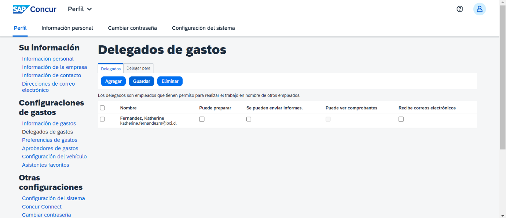The width and height of the screenshot is (506, 218).
Task: Click the Eliminar button
Action: coord(170,81)
